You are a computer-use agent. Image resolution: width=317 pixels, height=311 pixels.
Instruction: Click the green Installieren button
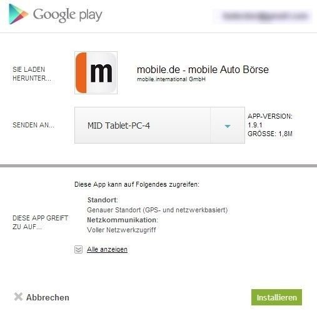point(276,297)
